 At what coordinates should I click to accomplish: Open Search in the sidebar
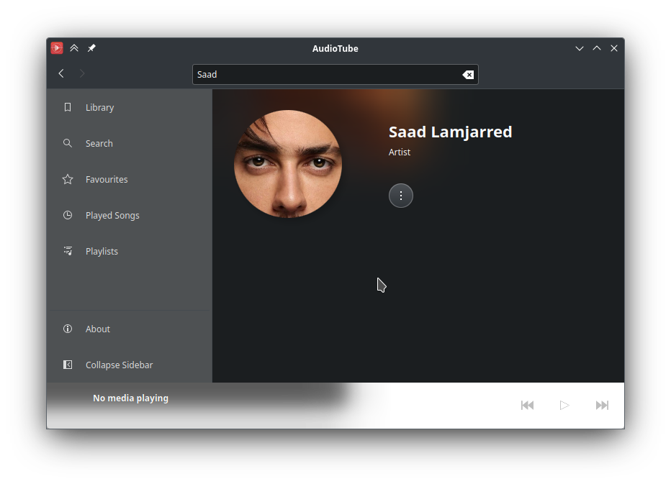click(130, 143)
